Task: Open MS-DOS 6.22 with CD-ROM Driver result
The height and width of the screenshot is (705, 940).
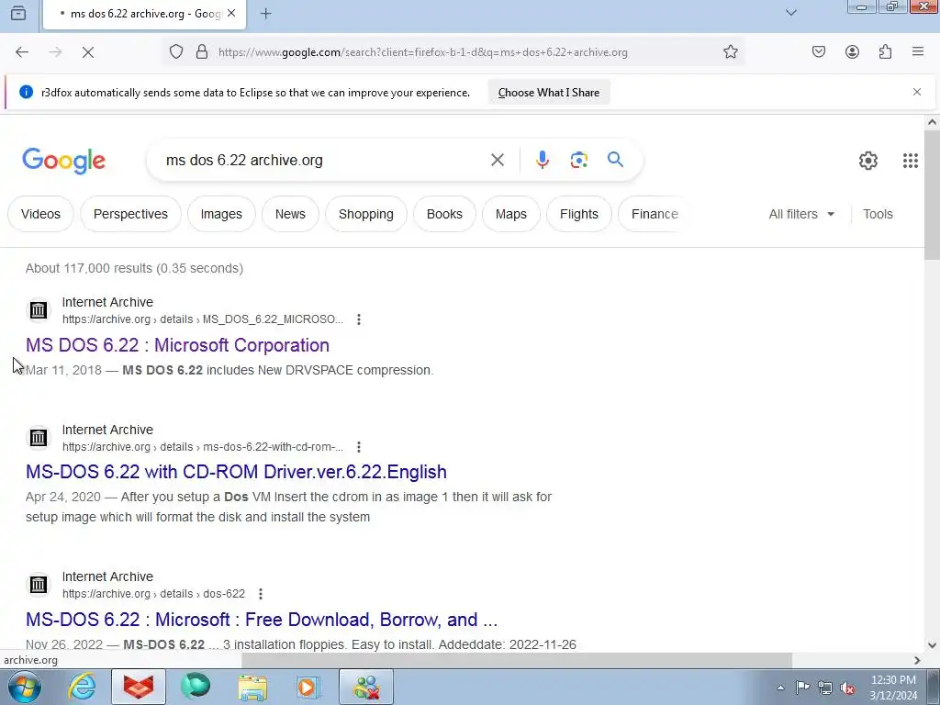Action: [236, 472]
